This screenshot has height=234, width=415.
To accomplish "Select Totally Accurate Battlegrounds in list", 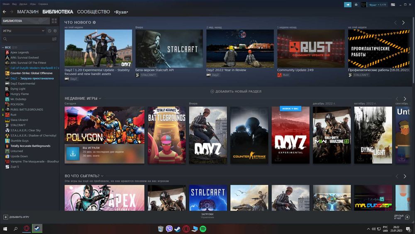I will click(x=30, y=146).
